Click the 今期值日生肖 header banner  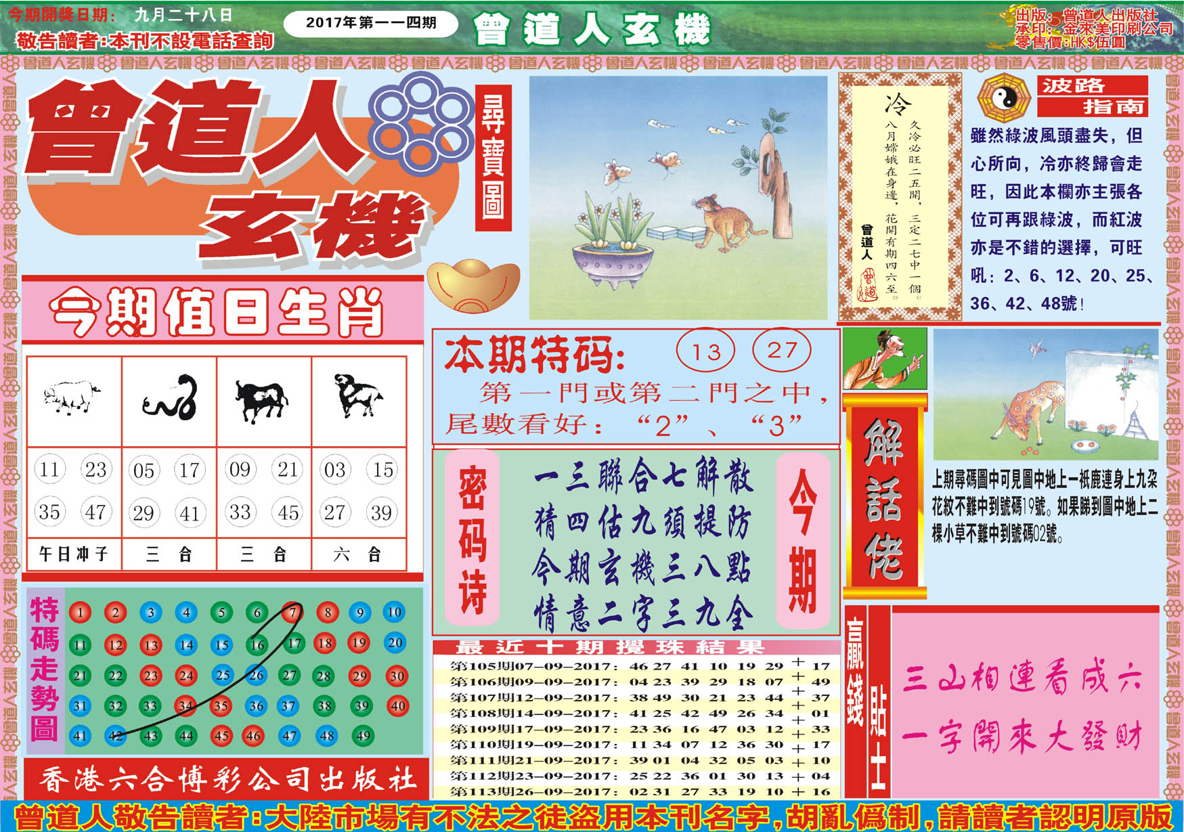[x=223, y=311]
